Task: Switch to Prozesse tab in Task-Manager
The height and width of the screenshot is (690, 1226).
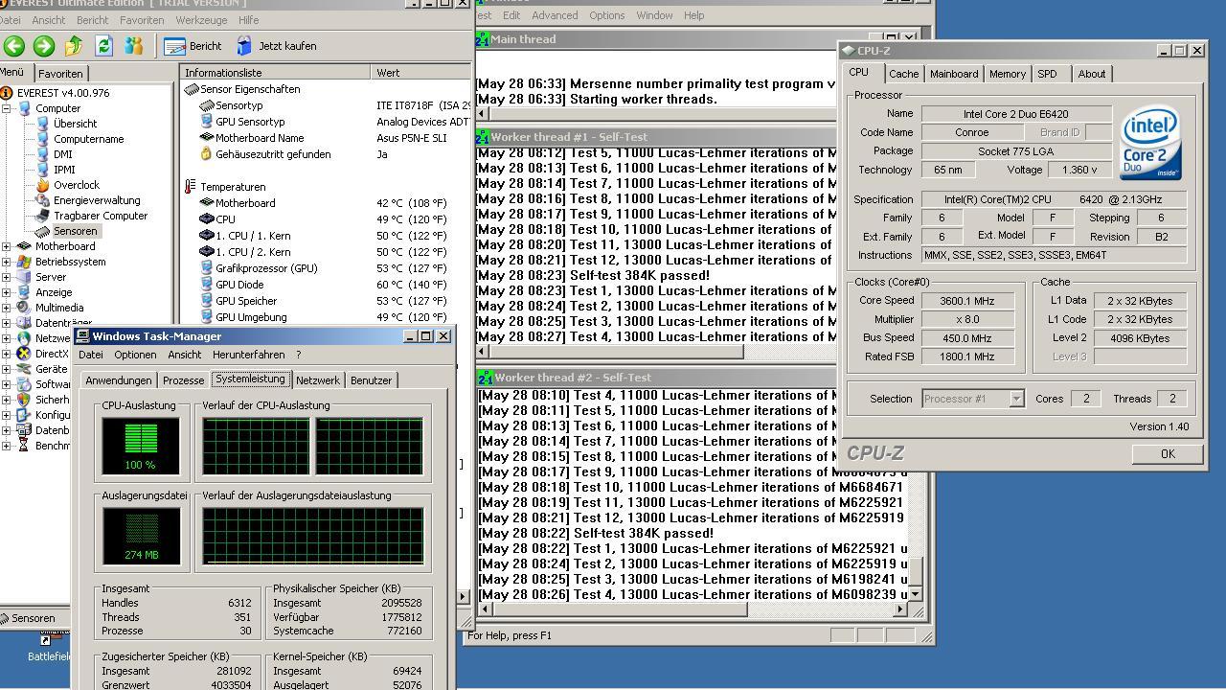Action: pos(183,380)
